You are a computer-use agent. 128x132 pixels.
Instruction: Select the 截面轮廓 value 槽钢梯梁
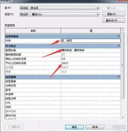click(x=73, y=50)
